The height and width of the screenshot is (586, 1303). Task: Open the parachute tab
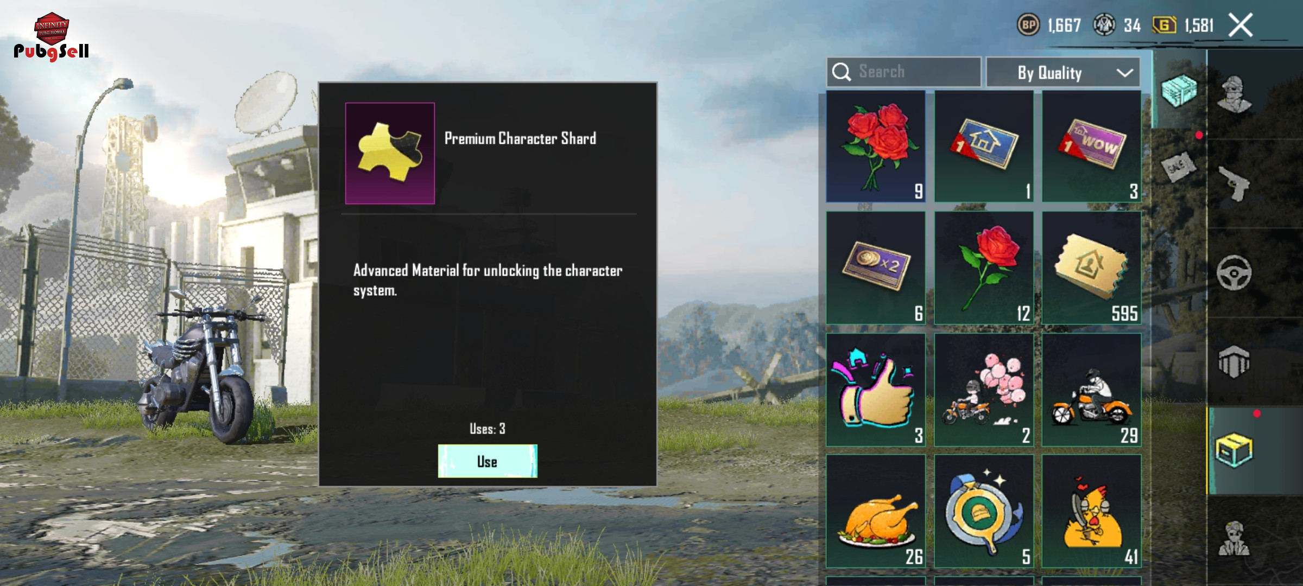coord(1234,361)
